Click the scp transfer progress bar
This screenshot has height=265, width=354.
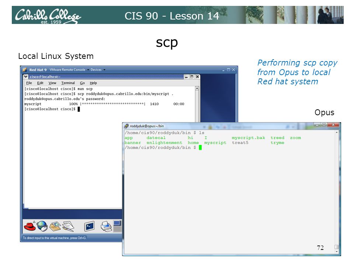click(x=113, y=104)
